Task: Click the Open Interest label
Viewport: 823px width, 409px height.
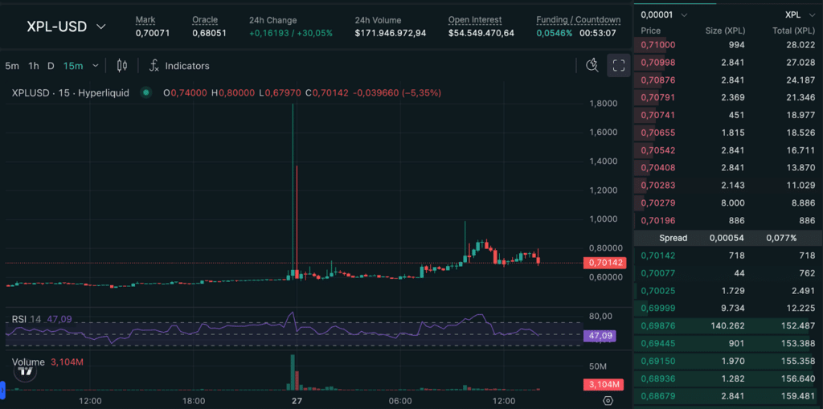Action: click(x=475, y=20)
